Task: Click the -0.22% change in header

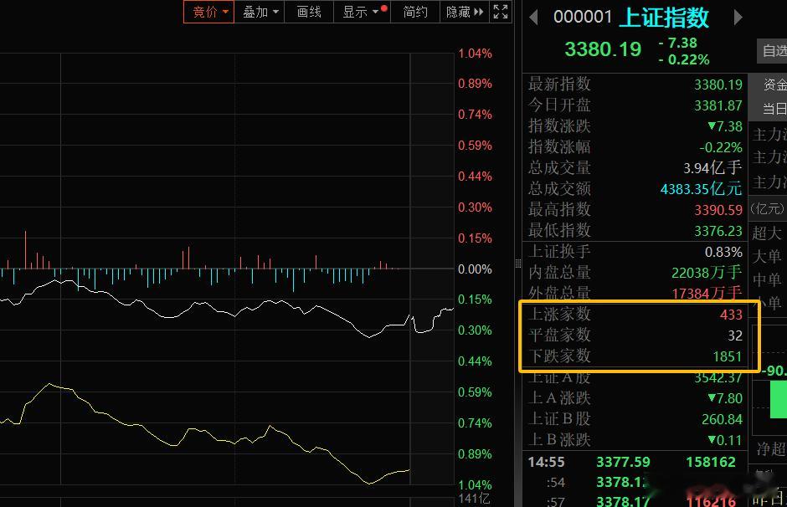Action: [684, 59]
